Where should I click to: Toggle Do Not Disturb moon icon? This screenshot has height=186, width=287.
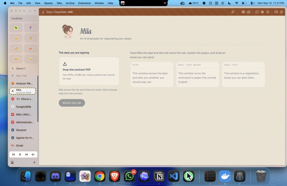[x=230, y=3]
